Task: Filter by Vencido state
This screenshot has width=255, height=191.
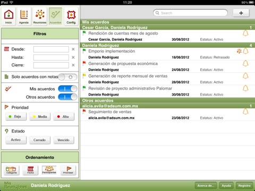Action: 64,140
